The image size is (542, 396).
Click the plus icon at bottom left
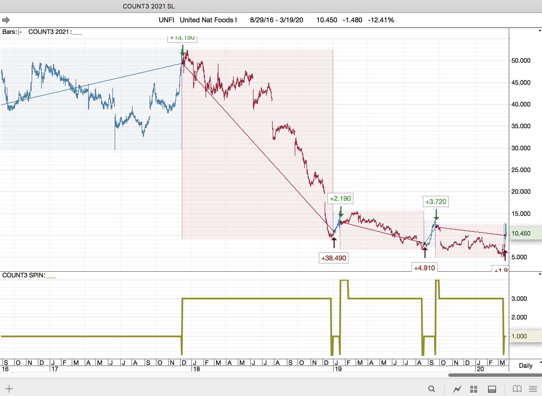[x=9, y=389]
